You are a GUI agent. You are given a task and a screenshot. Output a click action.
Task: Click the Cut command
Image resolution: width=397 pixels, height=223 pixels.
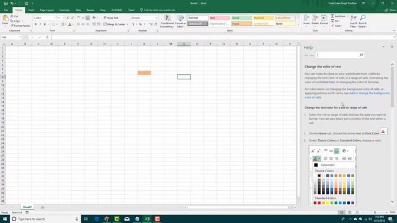pos(14,16)
